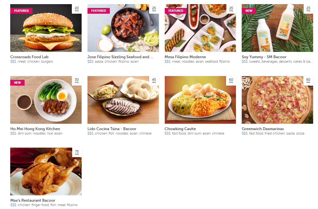
Task: Click the Jose Filipino Sizzling Seafood restaurant name
Action: click(120, 57)
